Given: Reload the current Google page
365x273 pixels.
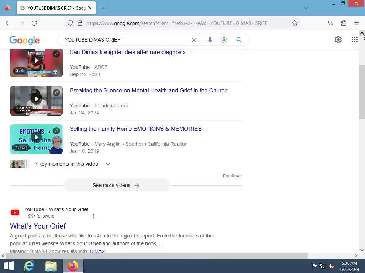Looking at the screenshot, I should [34, 23].
